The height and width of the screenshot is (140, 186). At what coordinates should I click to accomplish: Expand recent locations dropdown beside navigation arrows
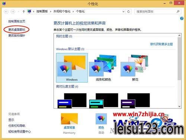(19, 12)
